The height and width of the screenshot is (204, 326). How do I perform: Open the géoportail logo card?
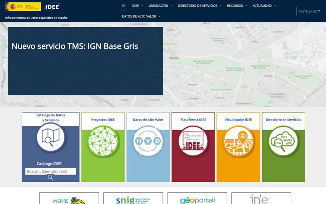(197, 199)
